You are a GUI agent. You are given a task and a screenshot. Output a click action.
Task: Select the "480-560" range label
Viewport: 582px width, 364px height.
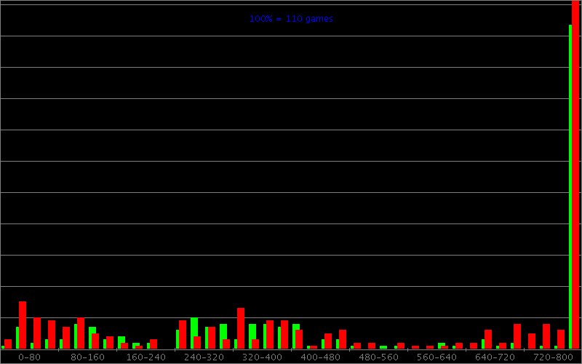(378, 357)
